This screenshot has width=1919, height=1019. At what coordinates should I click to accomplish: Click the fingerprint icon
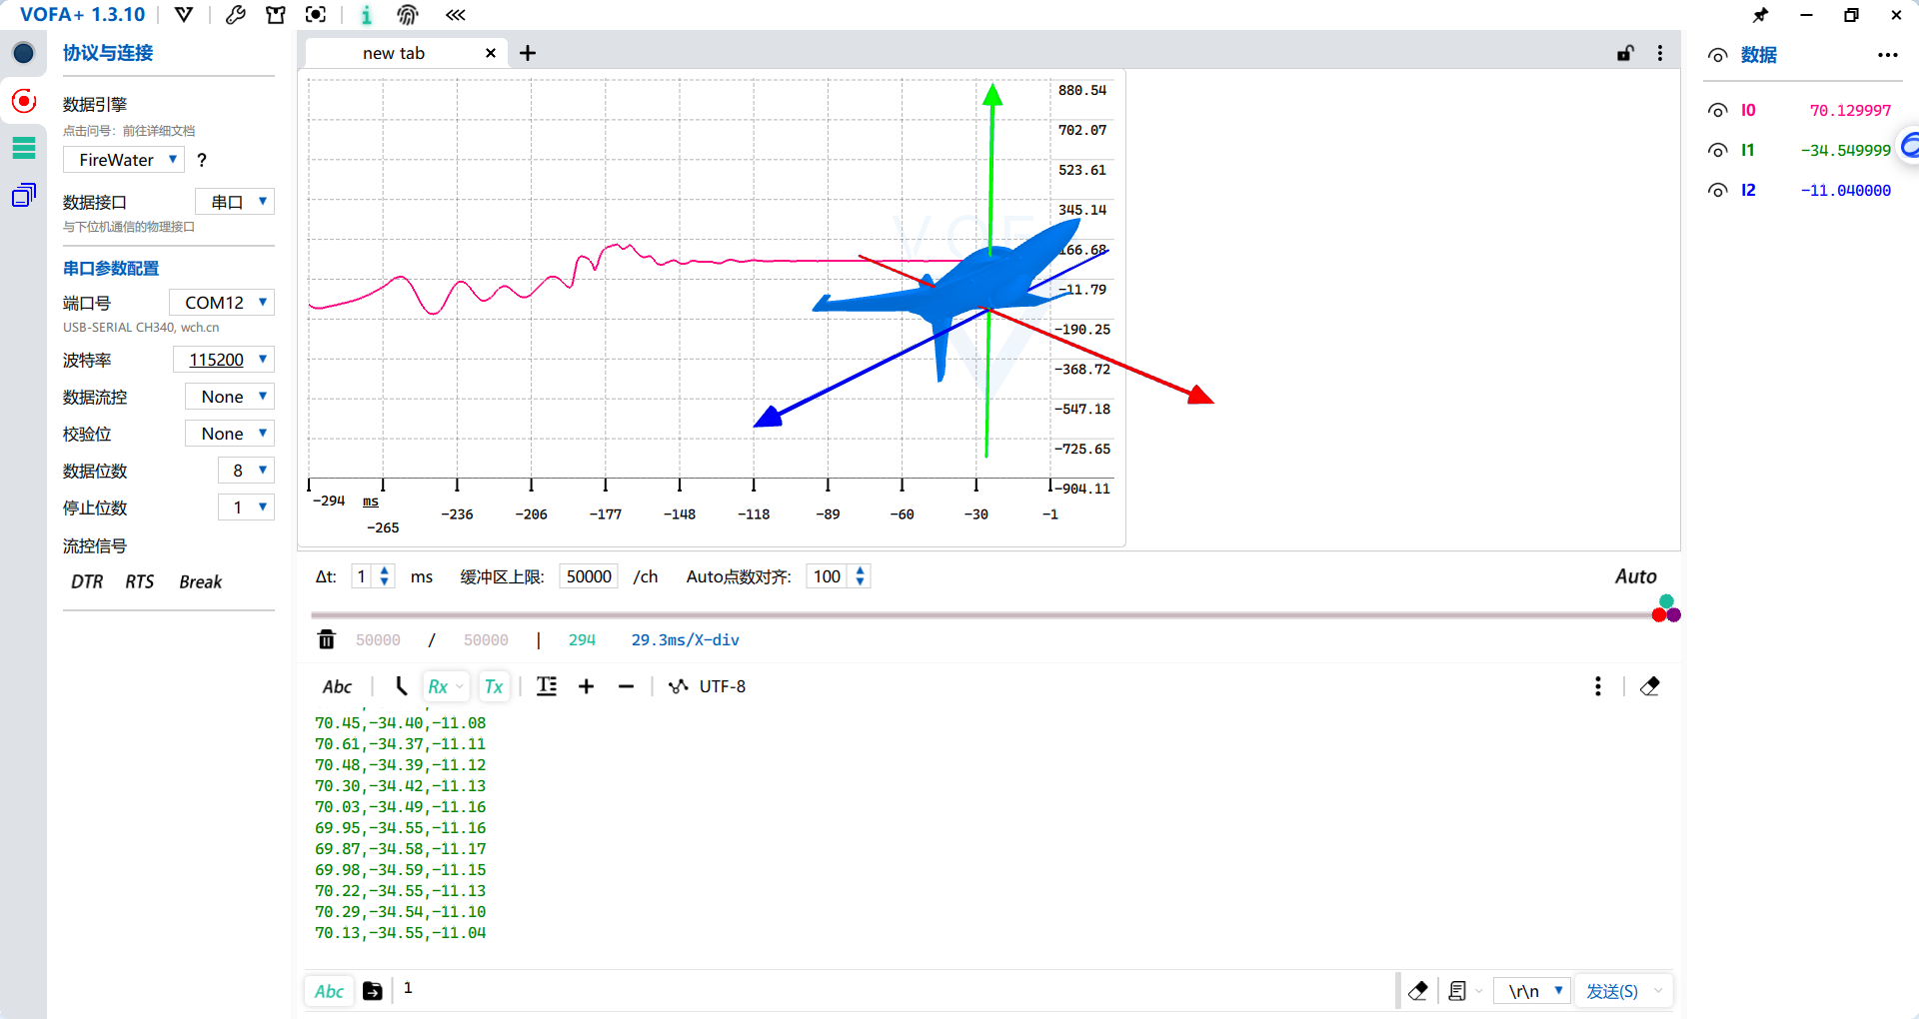tap(408, 14)
